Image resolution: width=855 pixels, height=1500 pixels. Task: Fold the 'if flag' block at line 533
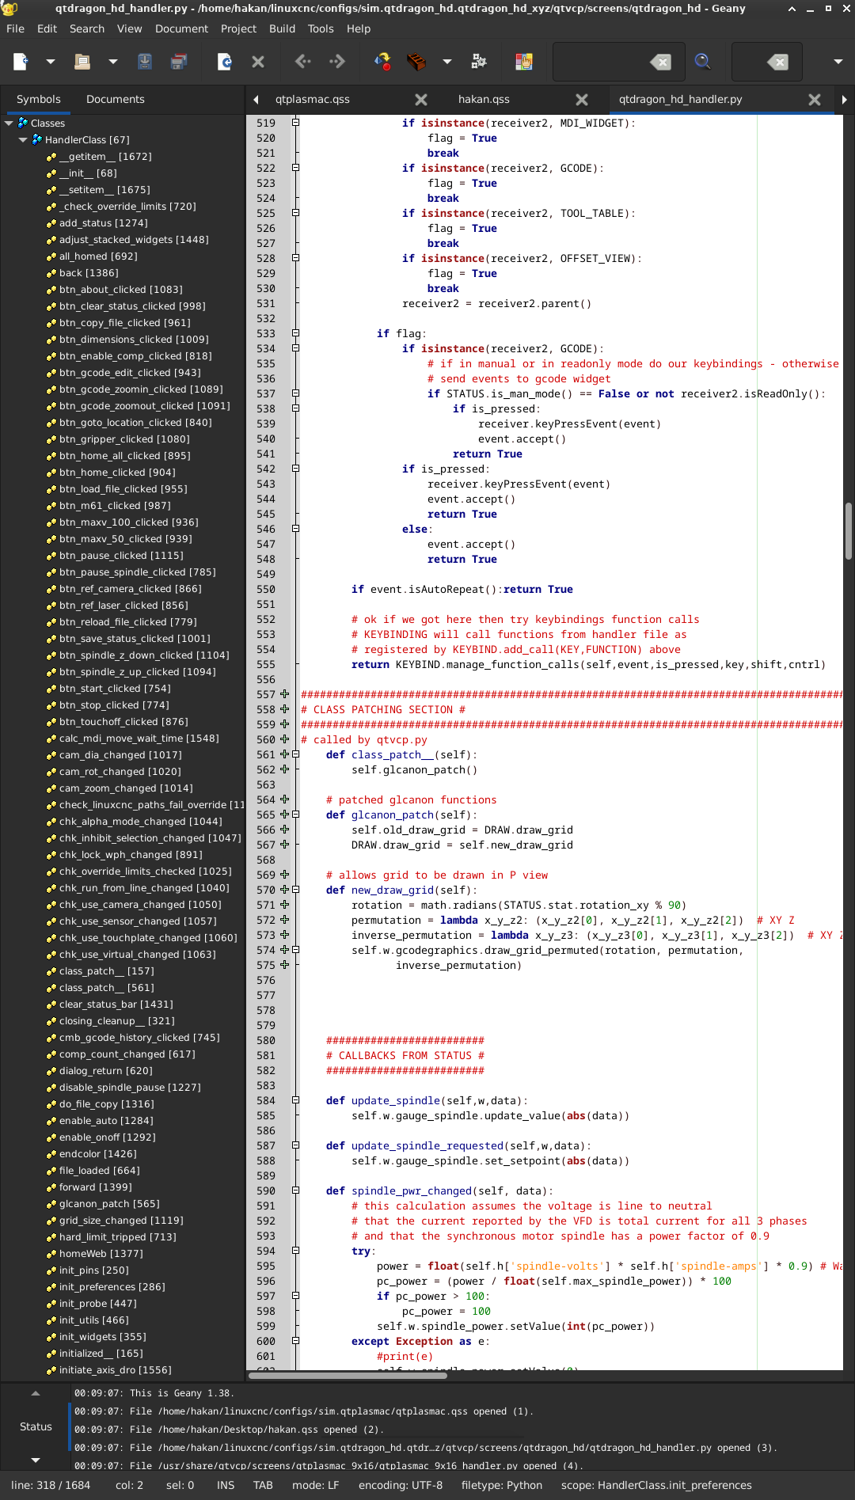pos(295,333)
